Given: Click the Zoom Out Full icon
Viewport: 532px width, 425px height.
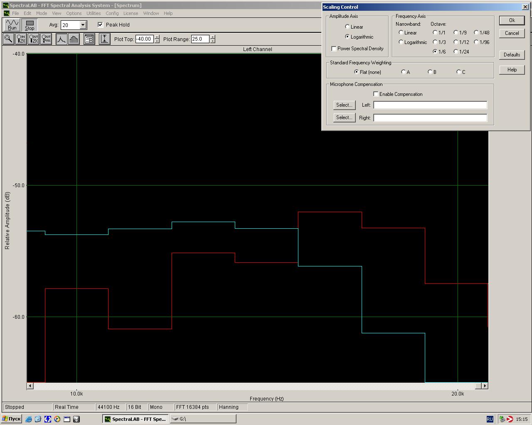Looking at the screenshot, I should click(46, 39).
